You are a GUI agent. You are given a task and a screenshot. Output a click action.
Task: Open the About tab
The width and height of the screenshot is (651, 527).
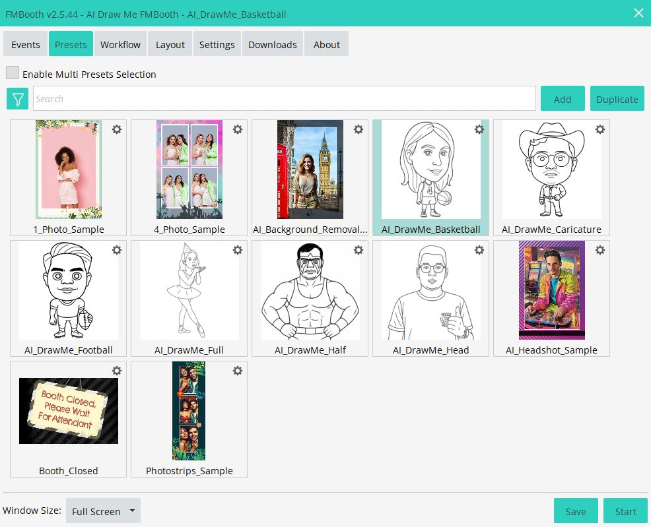click(326, 44)
